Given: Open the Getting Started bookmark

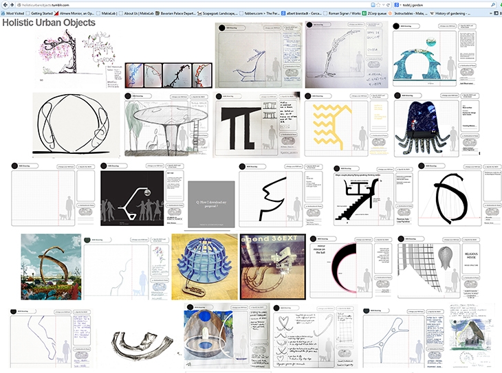Looking at the screenshot, I should click(39, 14).
